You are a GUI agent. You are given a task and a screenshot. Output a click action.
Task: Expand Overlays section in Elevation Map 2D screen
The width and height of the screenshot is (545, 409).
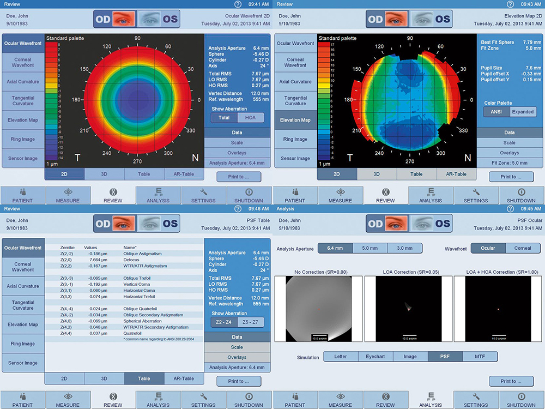click(x=510, y=153)
